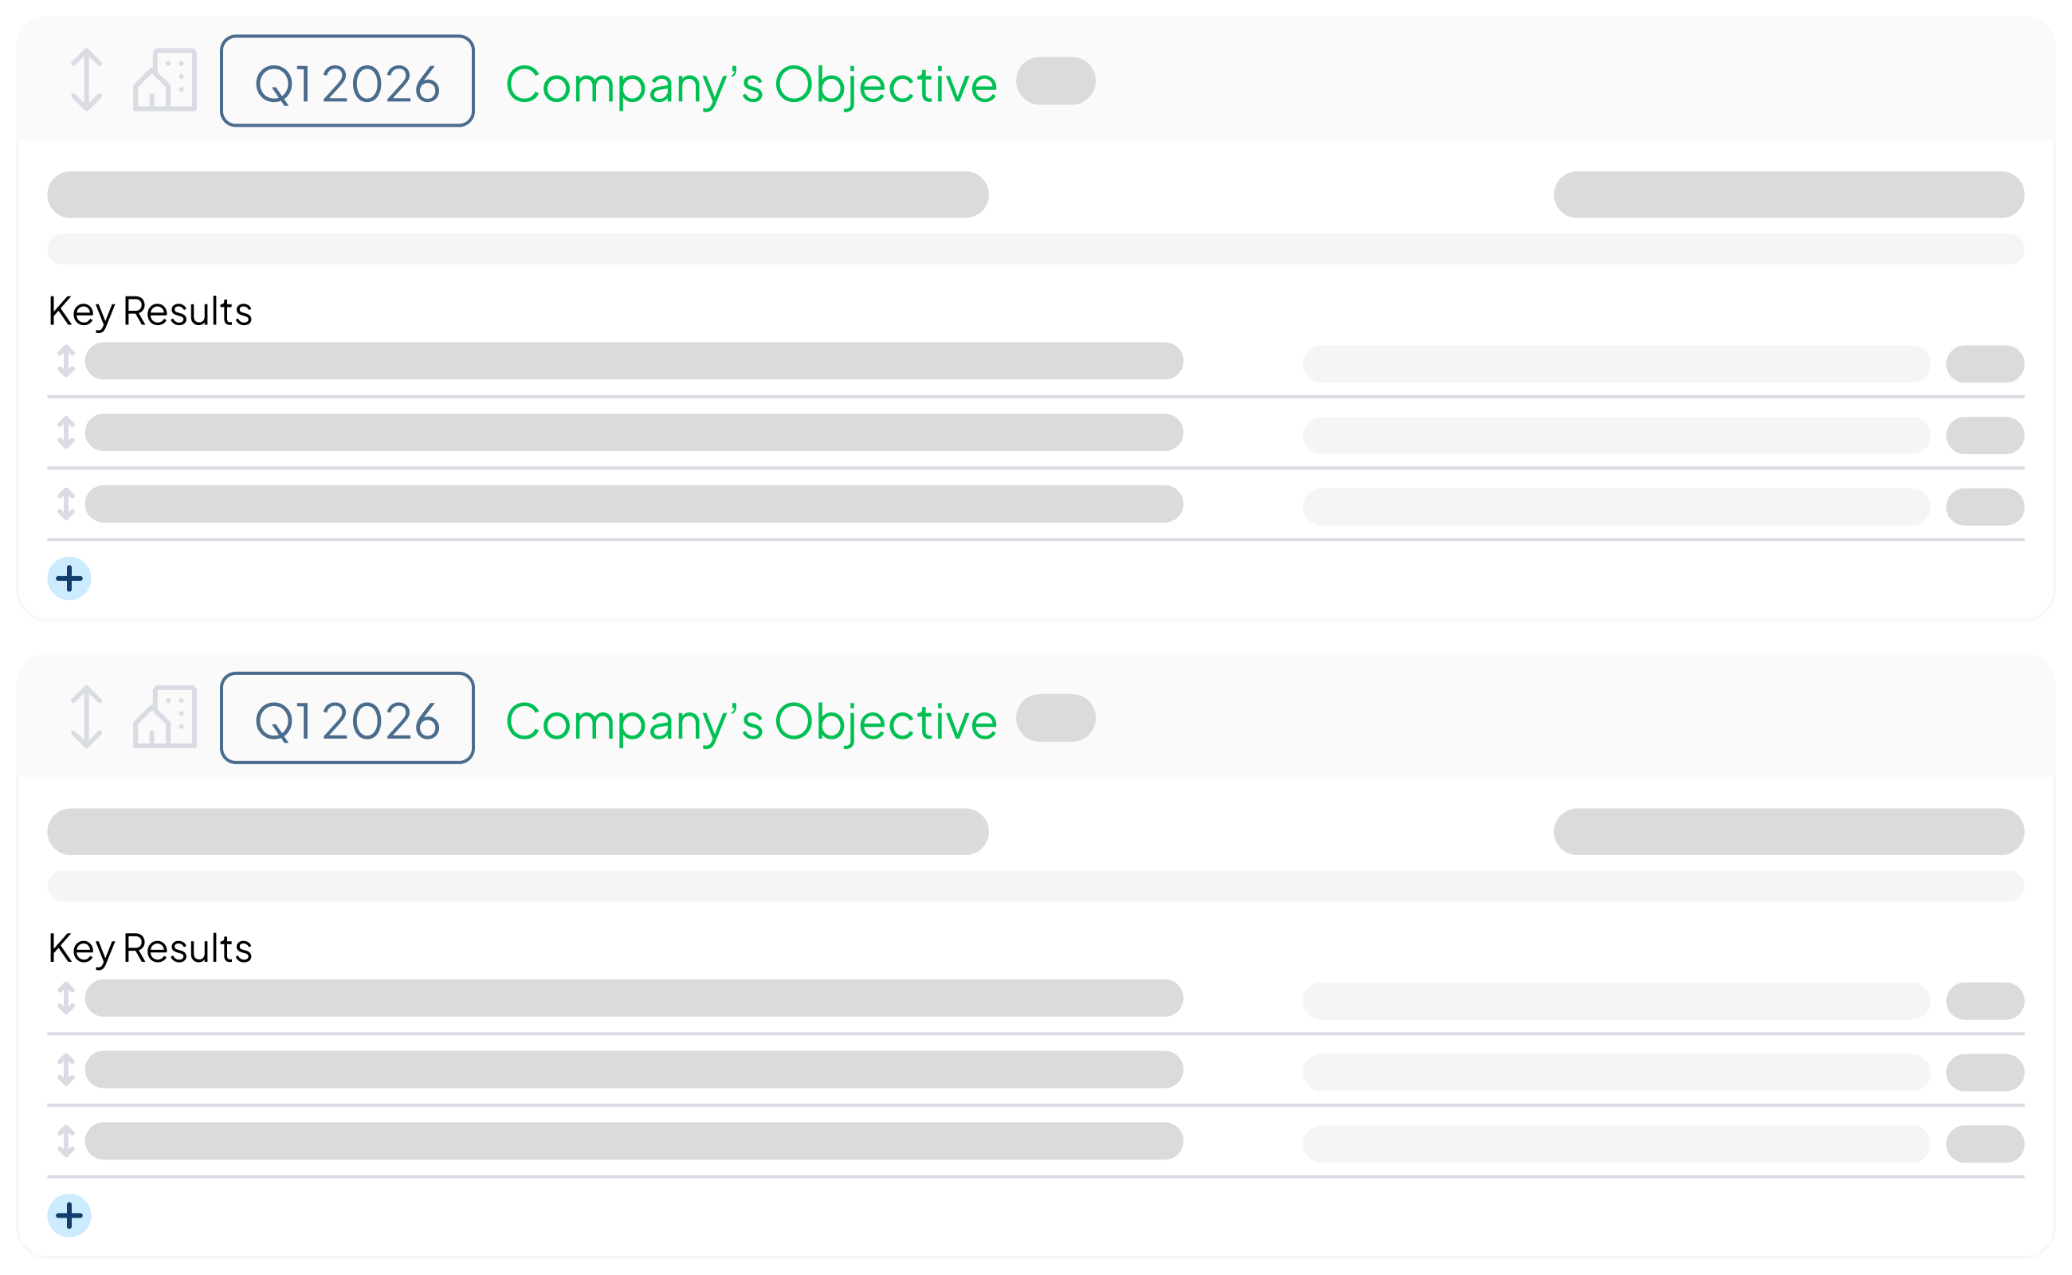Click the small pill ending the top card's first key result
The width and height of the screenshot is (2072, 1275).
1984,363
